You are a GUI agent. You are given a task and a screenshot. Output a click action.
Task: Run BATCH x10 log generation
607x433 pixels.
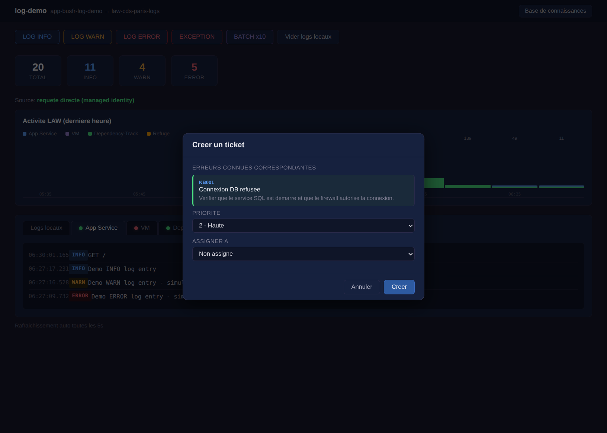tap(250, 37)
